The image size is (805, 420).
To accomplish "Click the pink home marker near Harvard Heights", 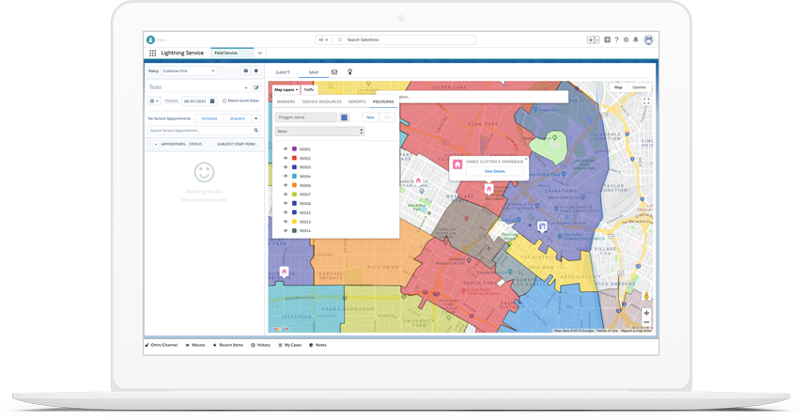I will click(284, 272).
